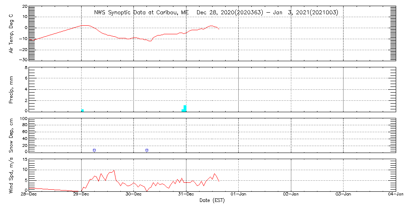Click the 'Precip, mm' axis label
408x204 pixels.
tap(11, 89)
